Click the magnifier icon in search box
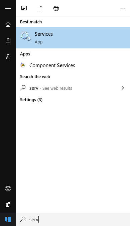Image resolution: width=130 pixels, height=226 pixels. coord(23,219)
